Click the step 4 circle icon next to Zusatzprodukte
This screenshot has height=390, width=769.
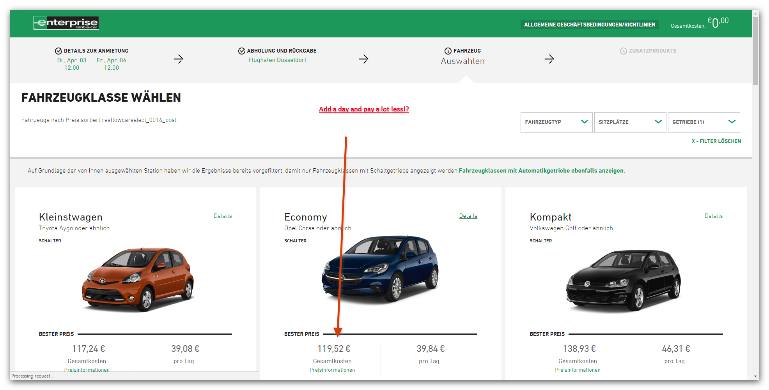624,51
